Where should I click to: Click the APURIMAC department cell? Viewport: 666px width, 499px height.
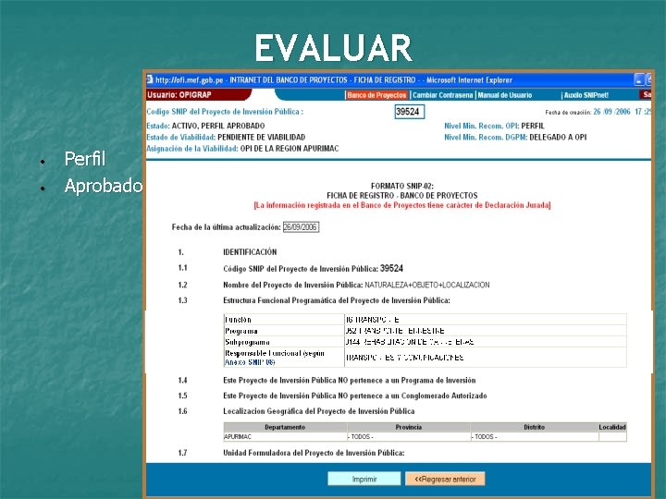point(285,436)
